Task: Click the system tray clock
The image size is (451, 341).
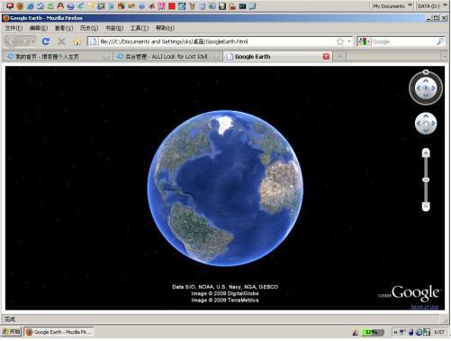Action: coord(439,332)
